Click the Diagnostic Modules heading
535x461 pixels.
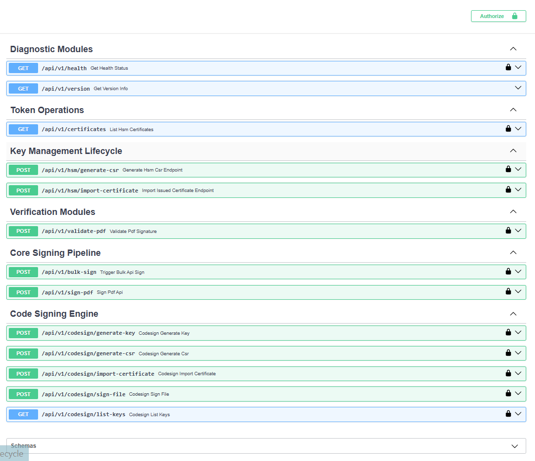tap(52, 49)
